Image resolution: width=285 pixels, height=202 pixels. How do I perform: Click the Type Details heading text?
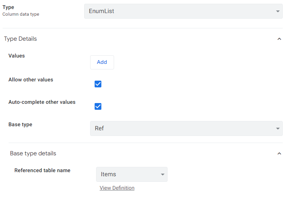pyautogui.click(x=20, y=39)
